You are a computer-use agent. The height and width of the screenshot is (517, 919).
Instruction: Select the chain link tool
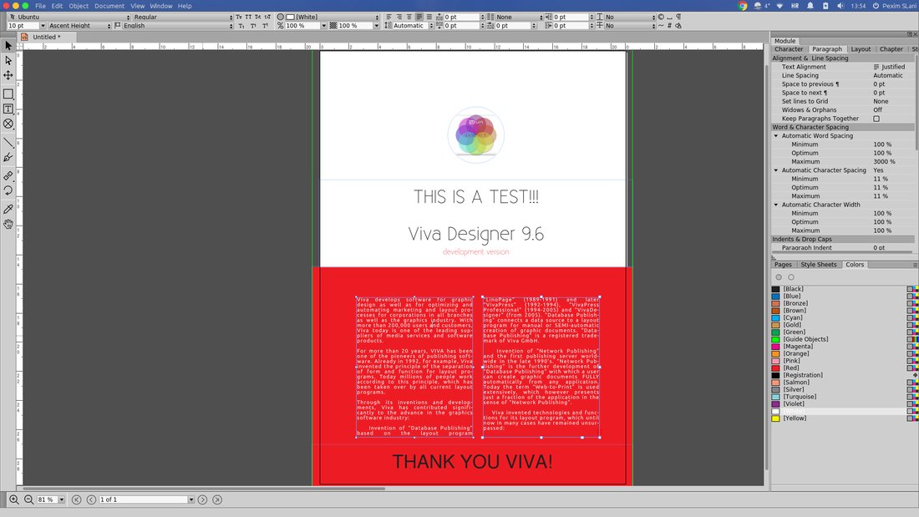coord(8,176)
